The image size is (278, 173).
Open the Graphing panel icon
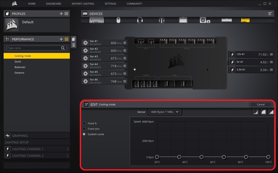[8, 136]
